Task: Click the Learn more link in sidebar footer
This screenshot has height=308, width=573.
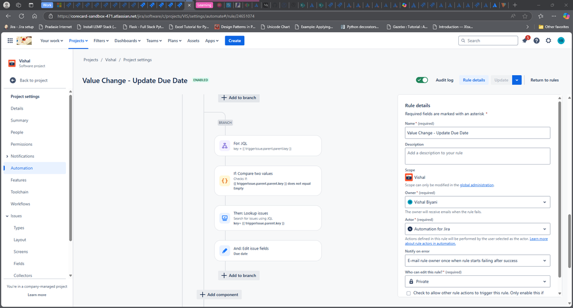Action: (x=37, y=295)
